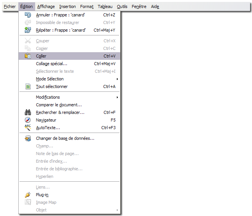
Task: Click the database exchange icon
Action: (x=28, y=138)
